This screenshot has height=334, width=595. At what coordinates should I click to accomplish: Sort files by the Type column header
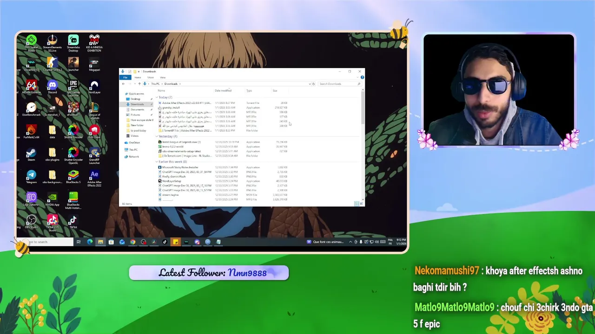(249, 90)
